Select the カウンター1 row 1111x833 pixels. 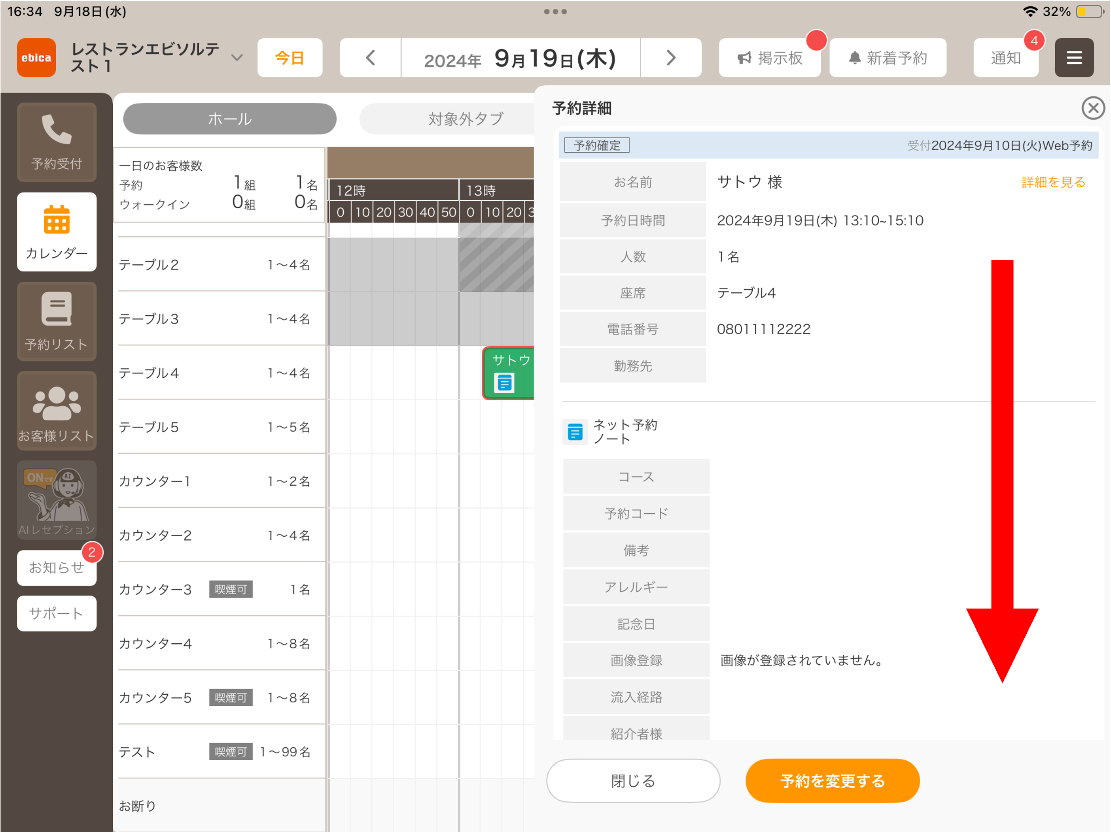click(221, 481)
